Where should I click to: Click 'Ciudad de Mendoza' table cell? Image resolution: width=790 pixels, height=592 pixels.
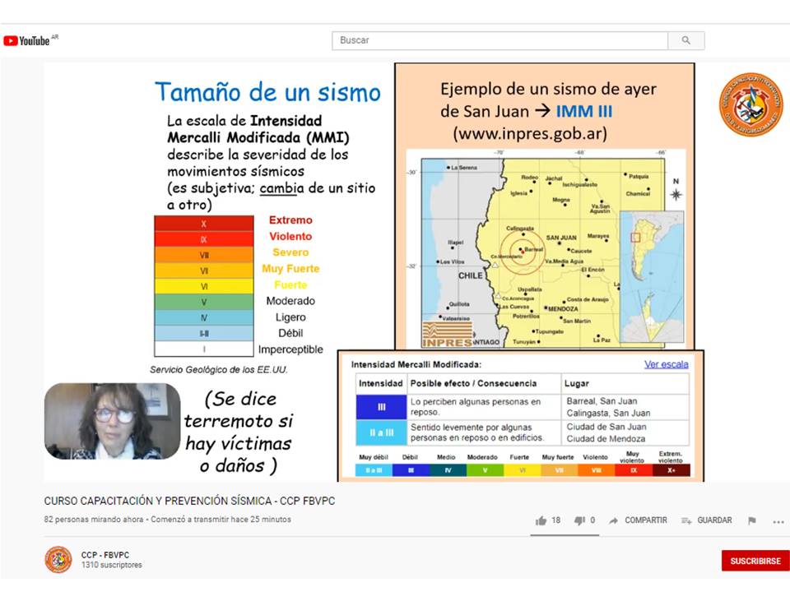click(x=606, y=439)
